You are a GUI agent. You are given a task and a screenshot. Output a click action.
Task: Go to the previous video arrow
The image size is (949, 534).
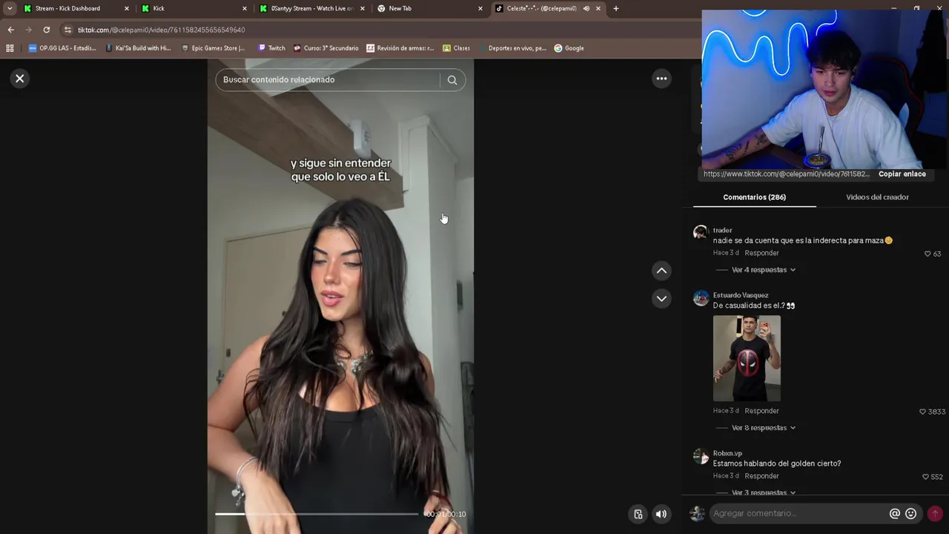661,271
